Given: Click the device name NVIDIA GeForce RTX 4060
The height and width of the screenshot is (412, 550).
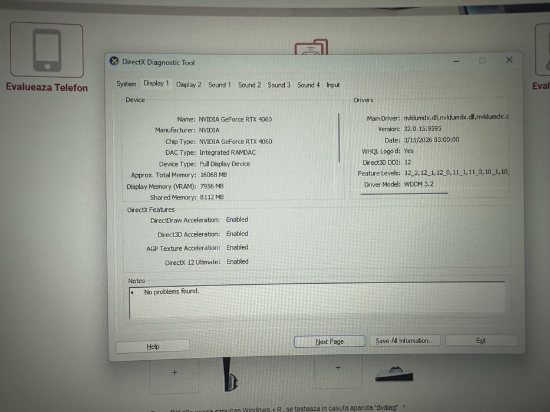Looking at the screenshot, I should [x=235, y=119].
